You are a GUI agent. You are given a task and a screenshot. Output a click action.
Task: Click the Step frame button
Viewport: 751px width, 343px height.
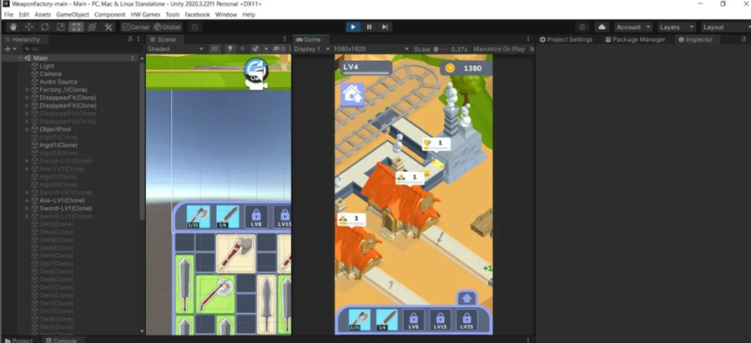point(385,27)
